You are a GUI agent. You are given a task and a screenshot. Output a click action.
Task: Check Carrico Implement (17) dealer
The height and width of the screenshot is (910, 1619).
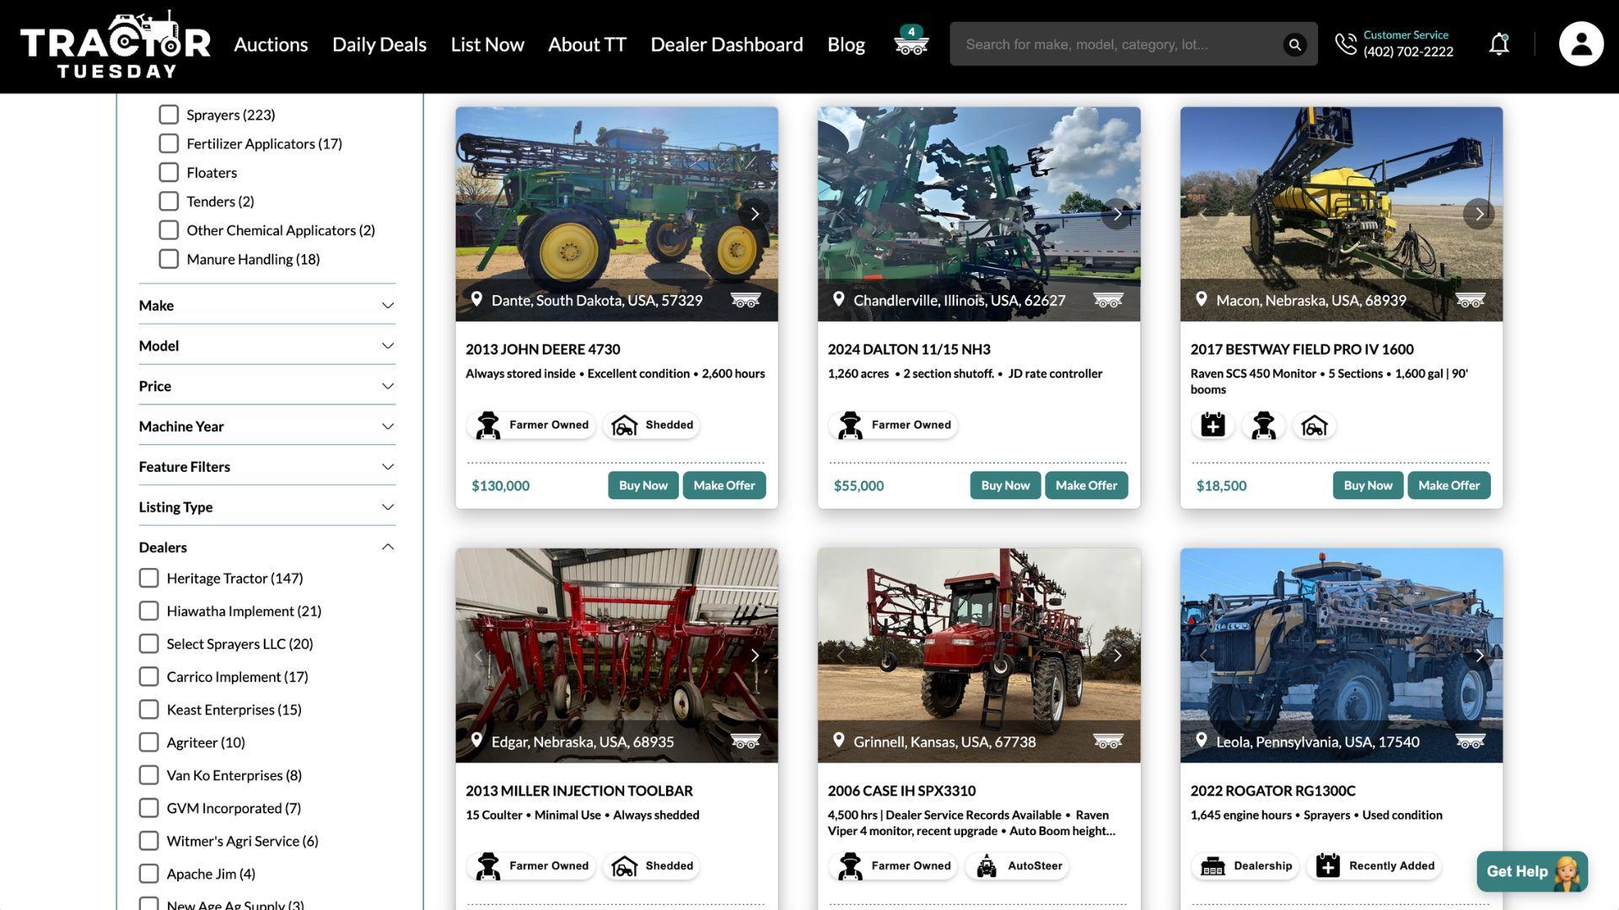pyautogui.click(x=148, y=677)
